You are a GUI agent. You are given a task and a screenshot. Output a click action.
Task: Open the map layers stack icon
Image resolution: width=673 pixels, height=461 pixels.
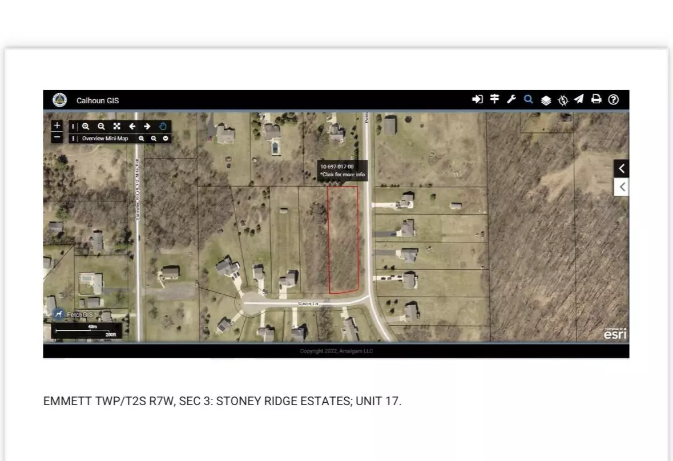[546, 100]
